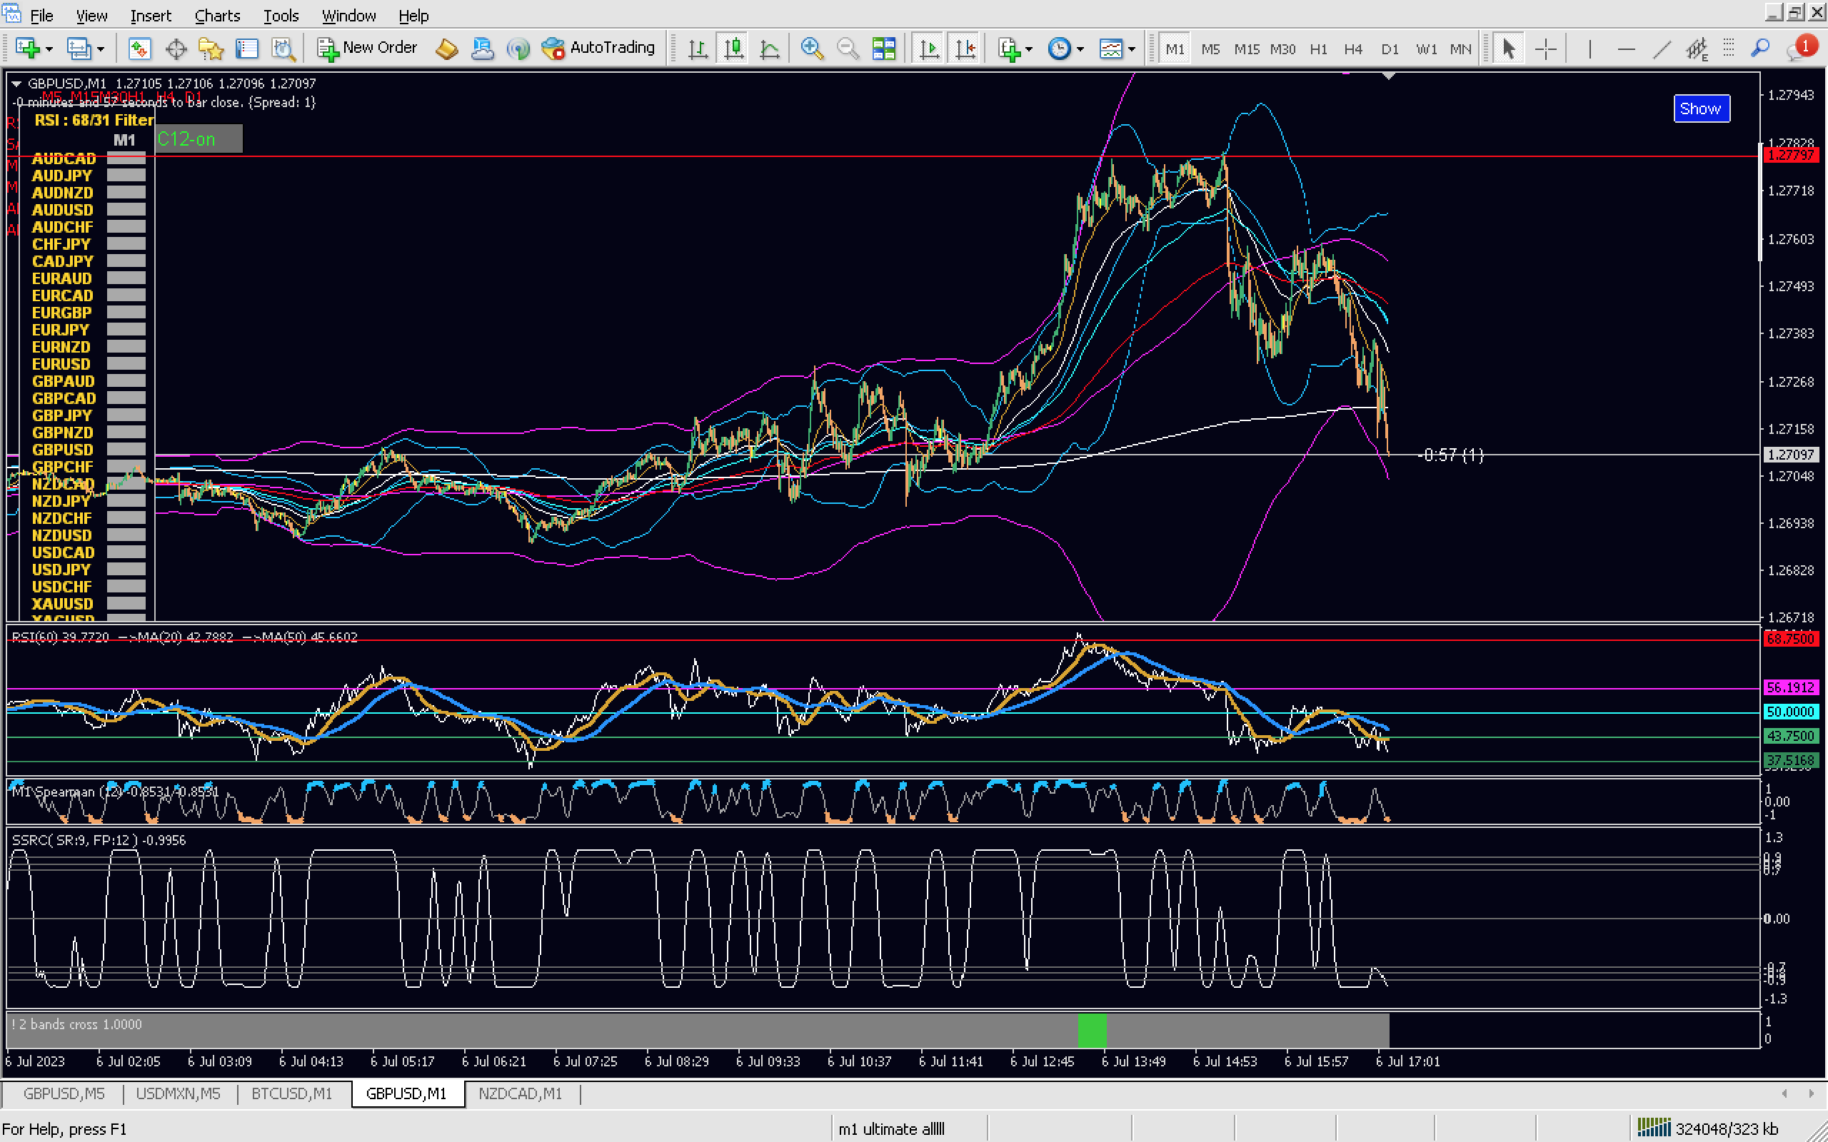Click the New Order button
This screenshot has width=1828, height=1142.
(x=367, y=49)
